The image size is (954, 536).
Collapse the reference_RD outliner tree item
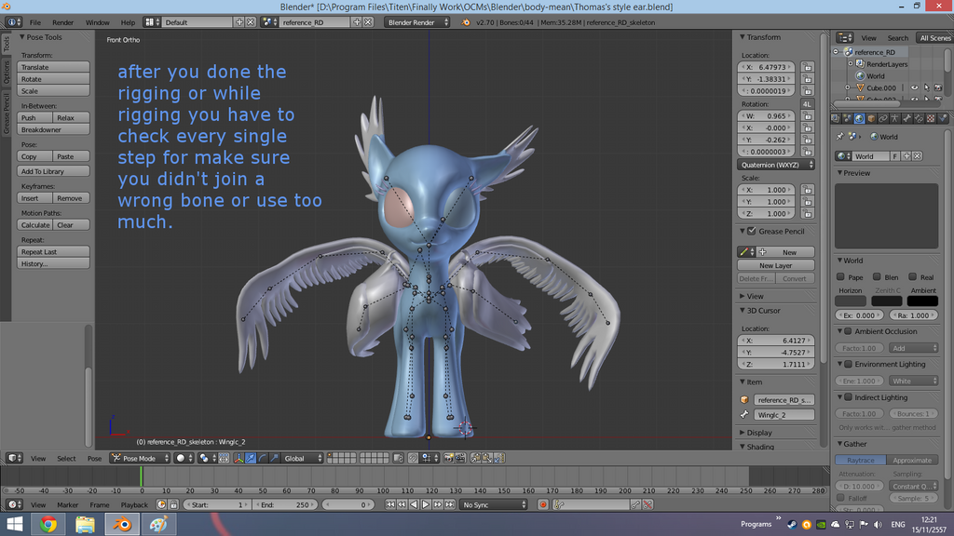click(x=836, y=52)
